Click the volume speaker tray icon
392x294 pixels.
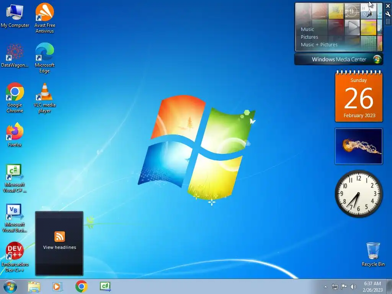click(x=353, y=287)
